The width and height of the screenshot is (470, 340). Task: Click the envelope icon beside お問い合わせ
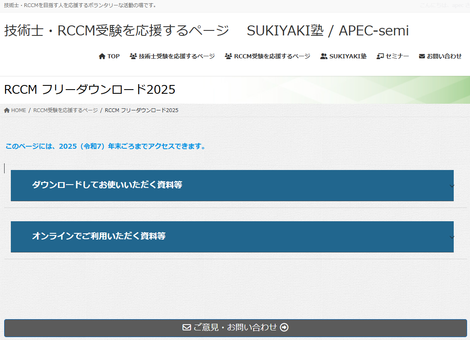pyautogui.click(x=421, y=56)
